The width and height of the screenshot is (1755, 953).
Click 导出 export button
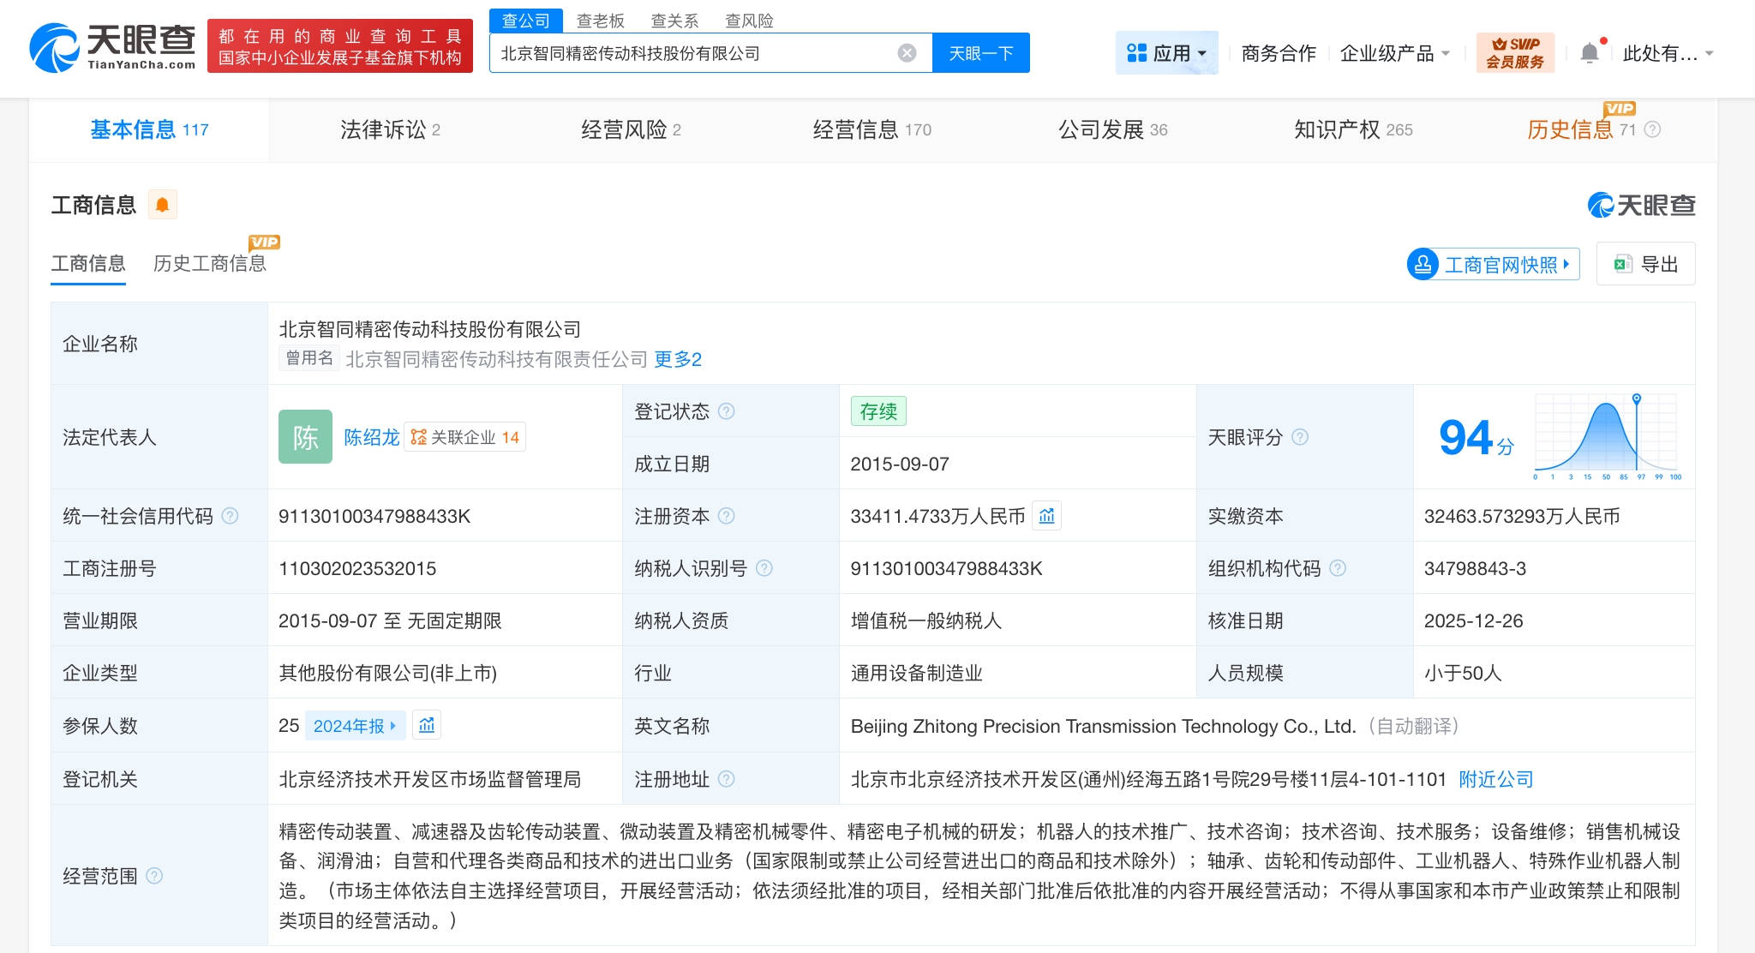(1645, 264)
